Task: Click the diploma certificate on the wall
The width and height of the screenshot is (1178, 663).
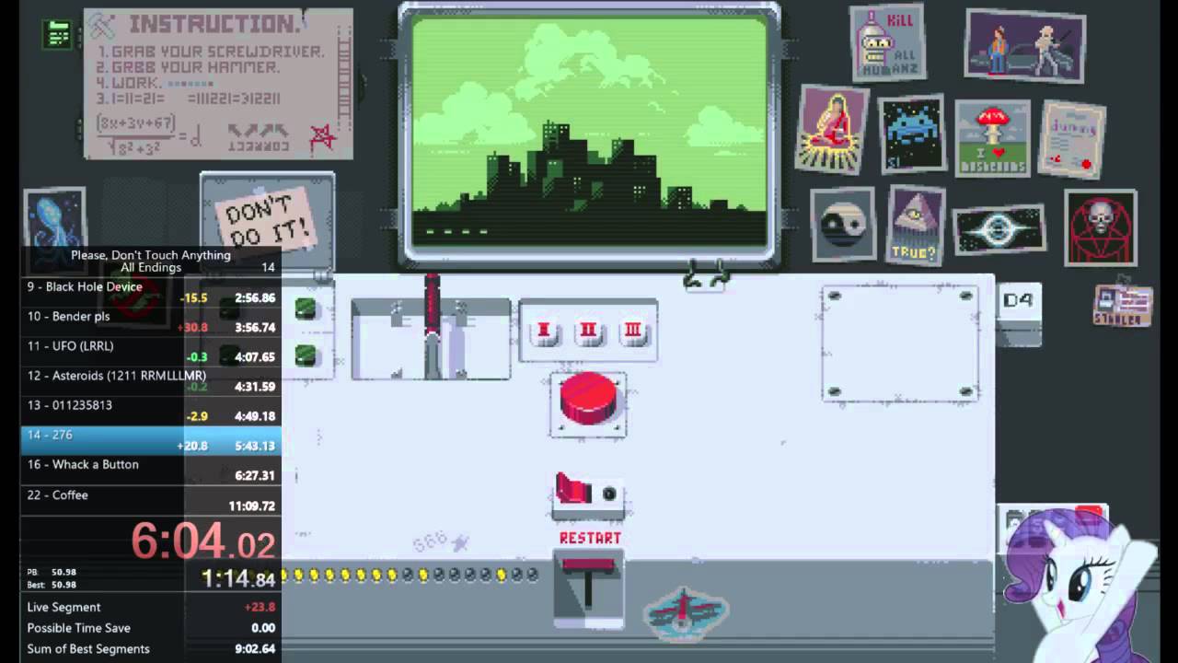Action: click(x=1072, y=139)
